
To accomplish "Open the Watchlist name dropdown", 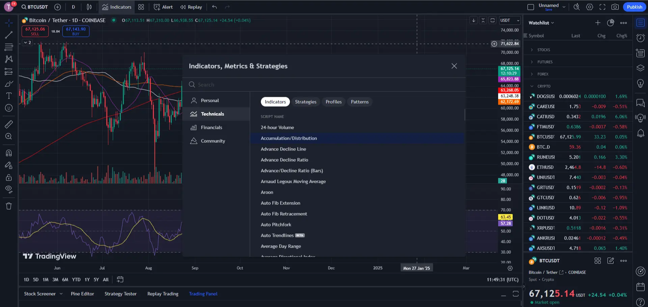I will (541, 23).
